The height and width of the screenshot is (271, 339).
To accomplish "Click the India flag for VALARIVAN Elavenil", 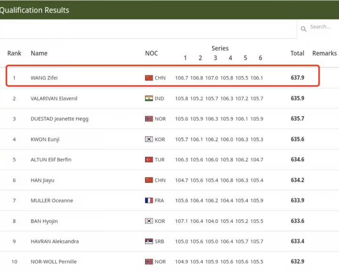I will 149,98.
